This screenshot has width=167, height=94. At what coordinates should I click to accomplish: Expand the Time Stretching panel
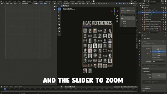(144, 86)
